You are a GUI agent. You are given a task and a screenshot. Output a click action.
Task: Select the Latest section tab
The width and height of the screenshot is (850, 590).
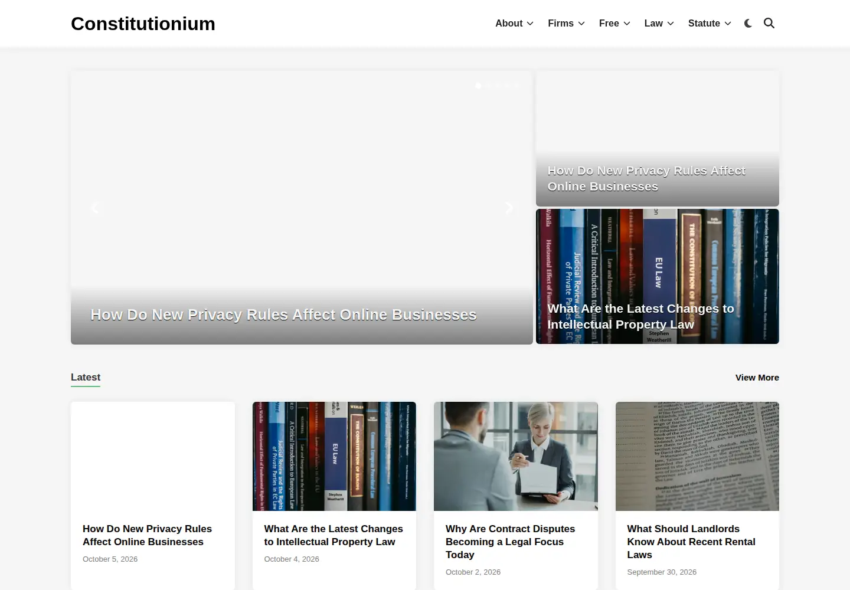(86, 378)
